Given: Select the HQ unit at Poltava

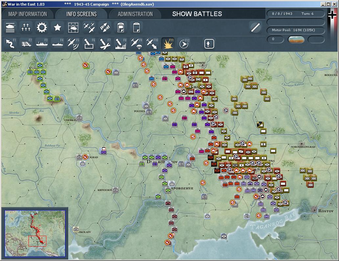Looking at the screenshot, I should [x=149, y=112].
